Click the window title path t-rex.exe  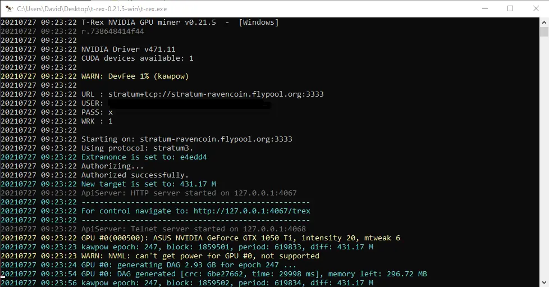[92, 9]
